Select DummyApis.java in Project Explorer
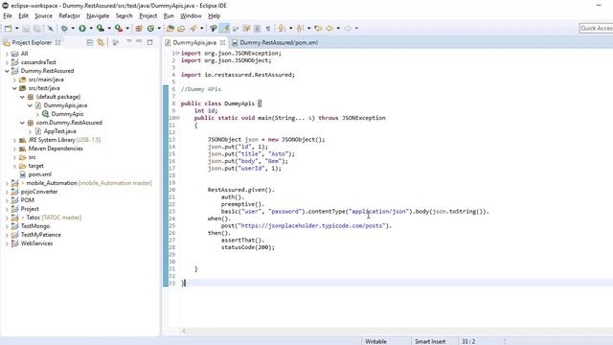Viewport: 613px width, 345px height. (x=65, y=105)
